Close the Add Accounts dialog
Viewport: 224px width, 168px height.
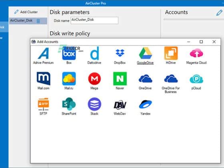214,42
